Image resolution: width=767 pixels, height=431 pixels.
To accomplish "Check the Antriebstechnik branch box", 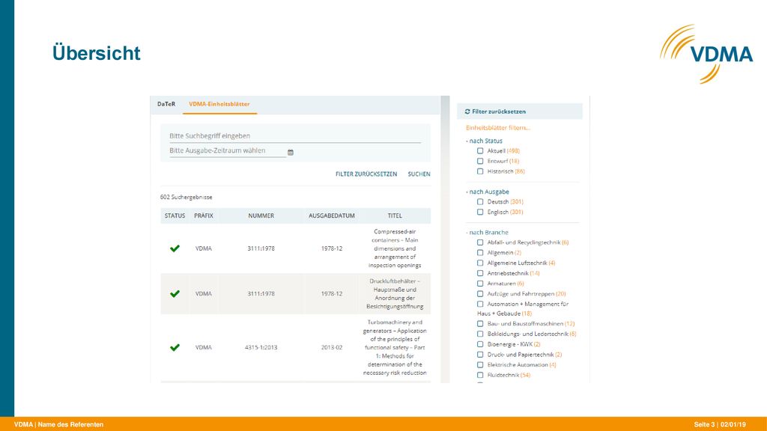I will 480,273.
